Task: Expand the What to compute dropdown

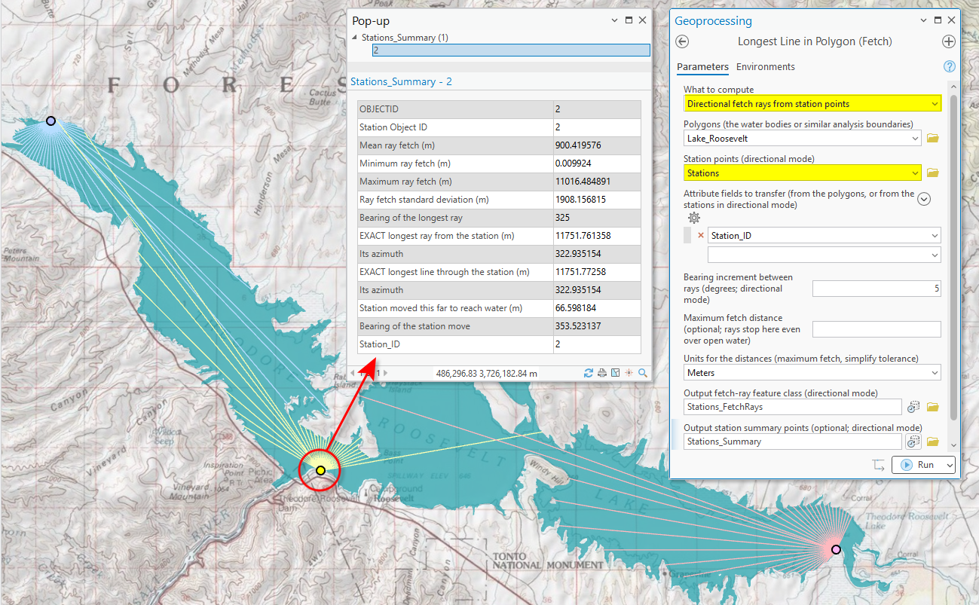Action: [x=935, y=104]
